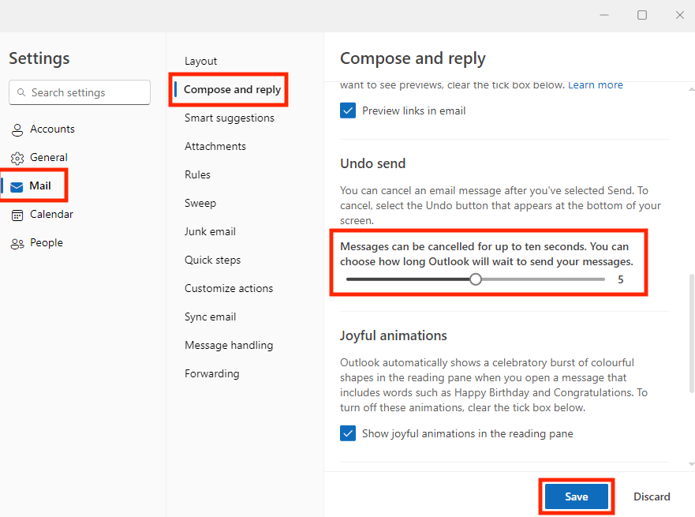
Task: Select the People icon
Action: click(x=17, y=242)
